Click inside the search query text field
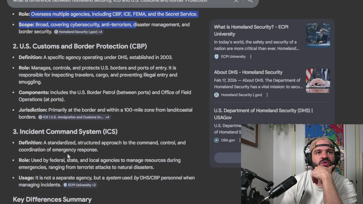 click(113, 1)
